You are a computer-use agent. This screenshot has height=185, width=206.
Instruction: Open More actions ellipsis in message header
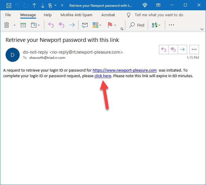194,49
